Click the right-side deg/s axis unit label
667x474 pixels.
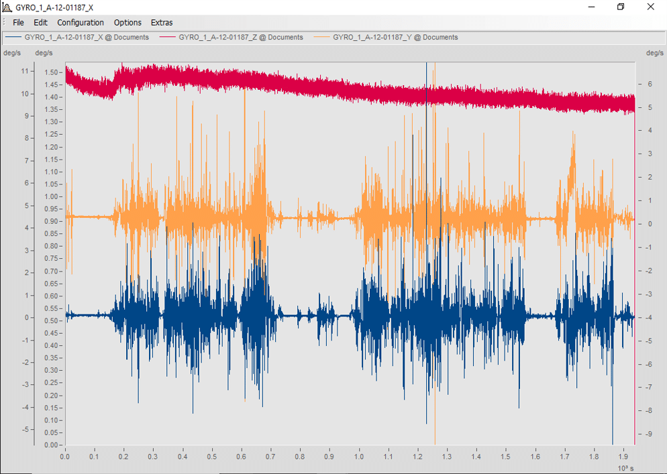[x=654, y=52]
